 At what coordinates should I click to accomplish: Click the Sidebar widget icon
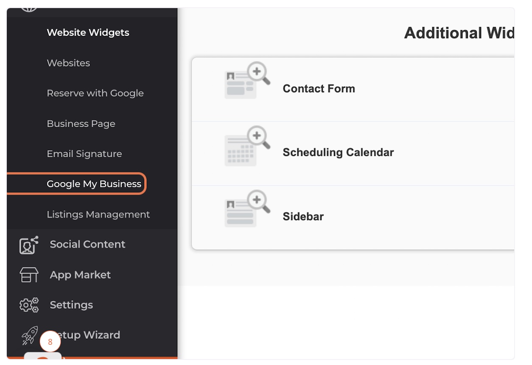point(247,209)
